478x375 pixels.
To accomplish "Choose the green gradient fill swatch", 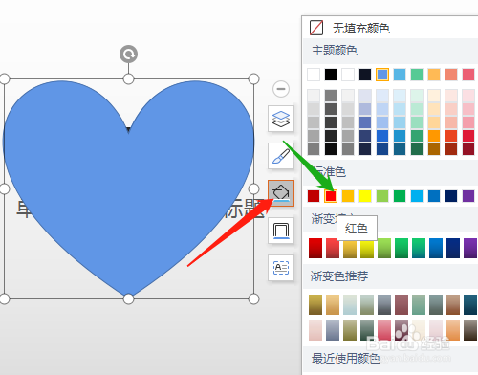I will pos(402,248).
